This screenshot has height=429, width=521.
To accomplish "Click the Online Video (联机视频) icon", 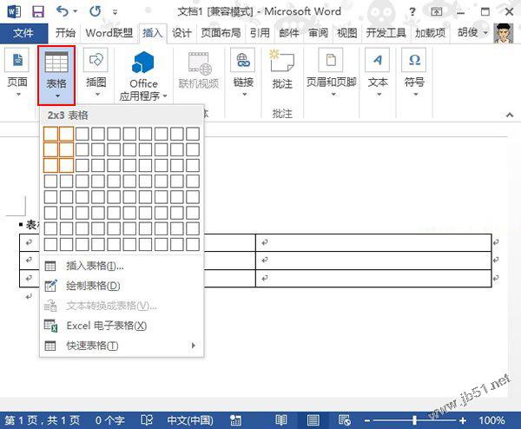I will tap(200, 63).
